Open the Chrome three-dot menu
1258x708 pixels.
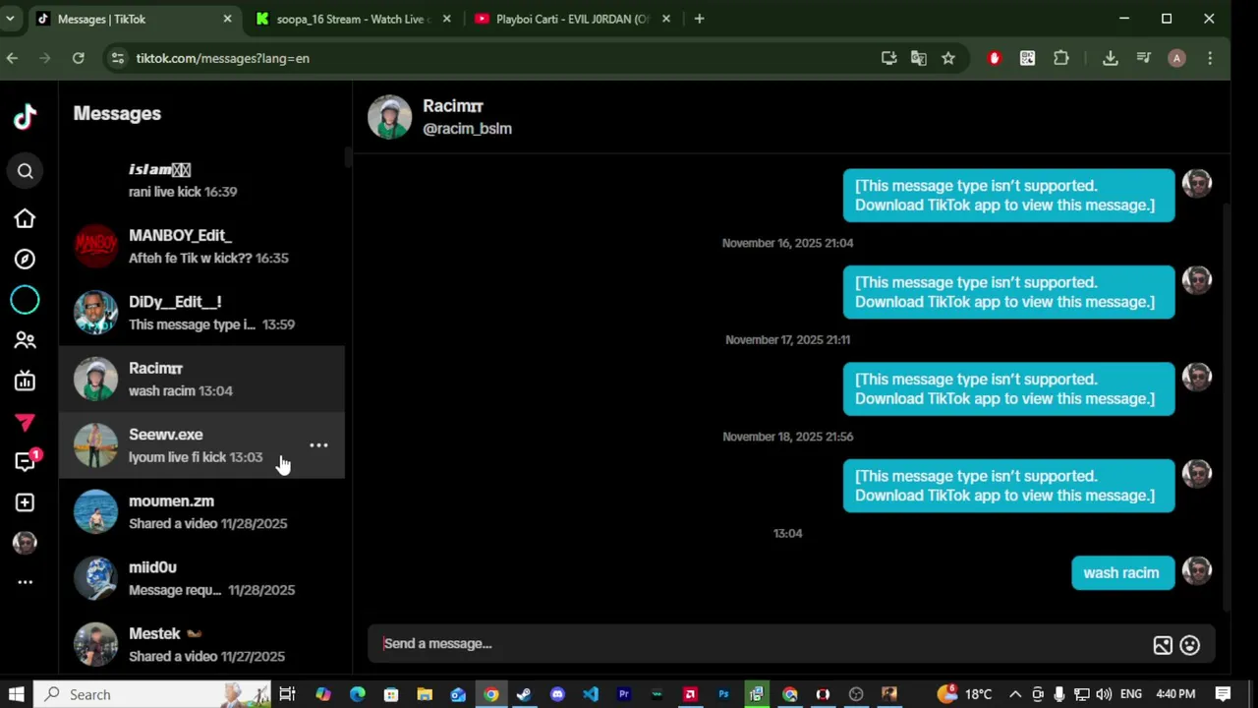click(x=1210, y=58)
